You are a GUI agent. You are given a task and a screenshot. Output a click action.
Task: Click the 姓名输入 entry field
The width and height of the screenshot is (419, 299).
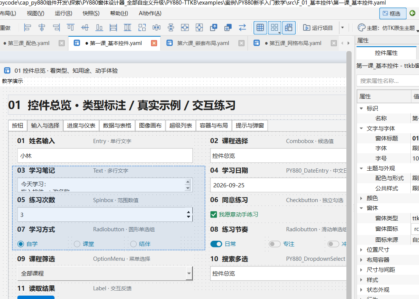(x=105, y=156)
